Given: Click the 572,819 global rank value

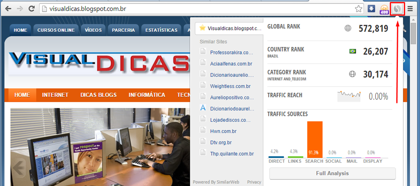Looking at the screenshot, I should click(373, 28).
